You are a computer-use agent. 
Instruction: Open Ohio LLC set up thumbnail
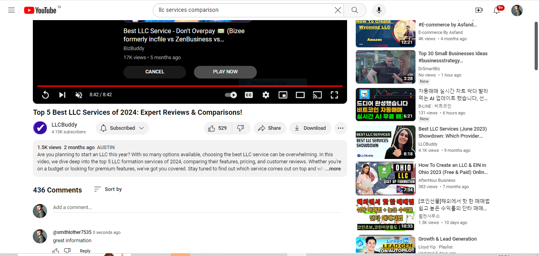pyautogui.click(x=385, y=179)
